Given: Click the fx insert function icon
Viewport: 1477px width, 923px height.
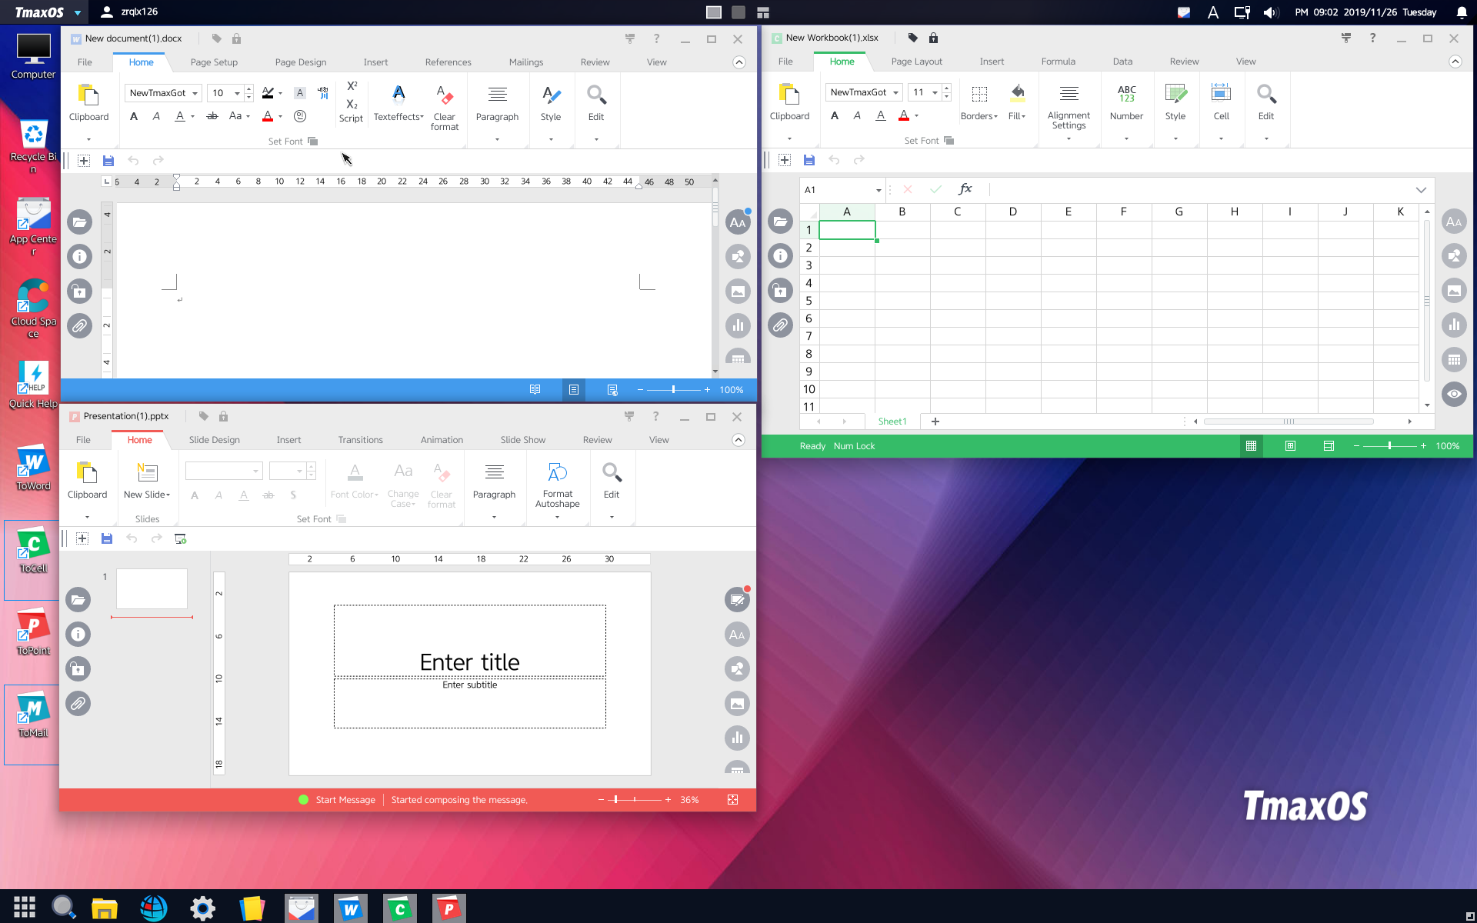Looking at the screenshot, I should [965, 189].
